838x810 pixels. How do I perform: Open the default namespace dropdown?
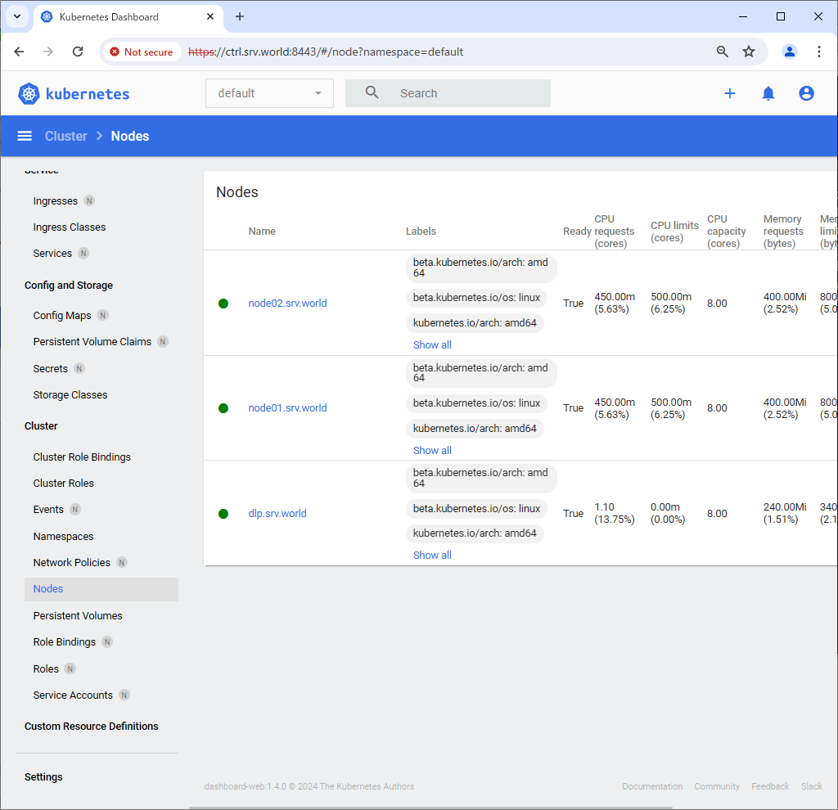pyautogui.click(x=269, y=93)
